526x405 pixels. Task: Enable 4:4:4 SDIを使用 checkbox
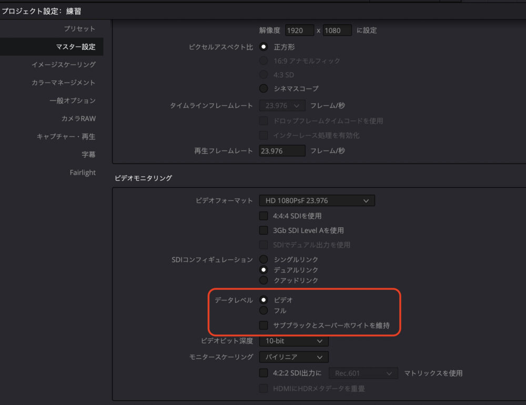[x=264, y=216]
